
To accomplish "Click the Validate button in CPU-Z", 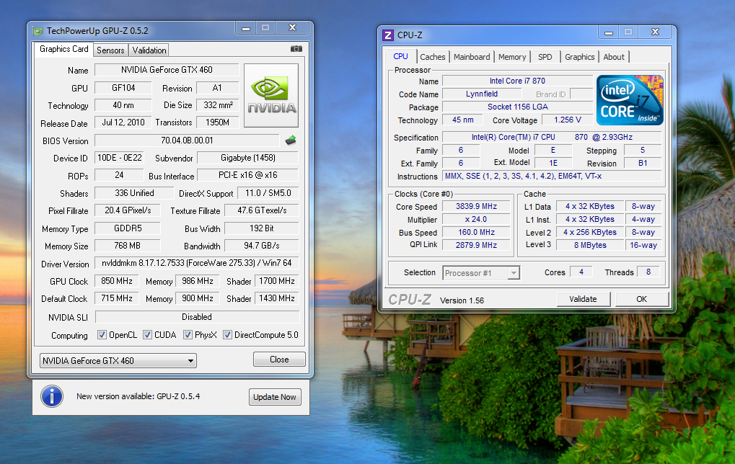I will click(x=583, y=299).
